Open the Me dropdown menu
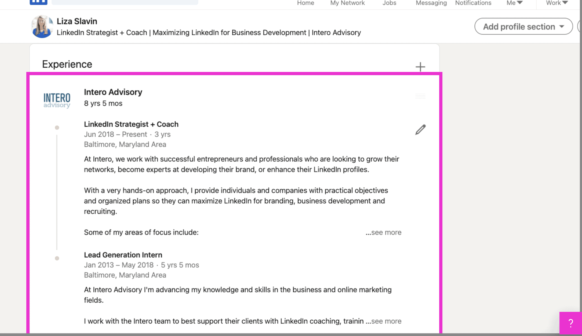The height and width of the screenshot is (336, 582). [x=514, y=3]
